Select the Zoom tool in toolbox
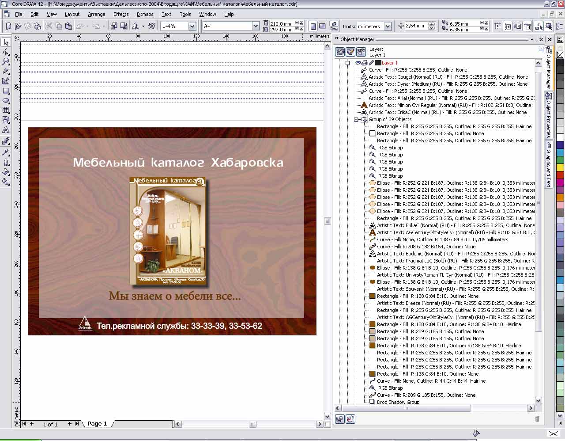The image size is (565, 441). pyautogui.click(x=6, y=61)
